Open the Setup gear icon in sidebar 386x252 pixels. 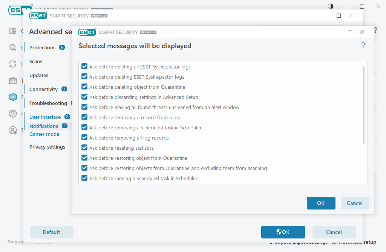coord(13,97)
